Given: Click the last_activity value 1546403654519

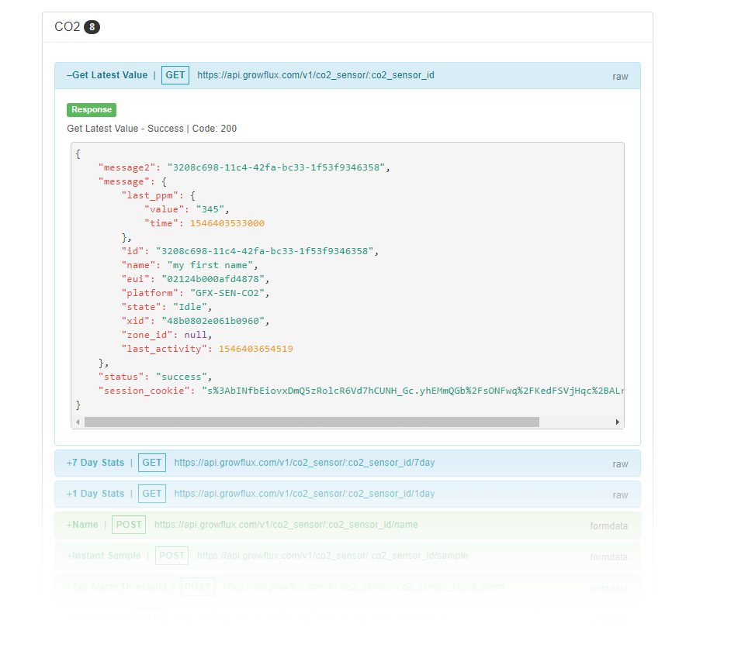Looking at the screenshot, I should tap(256, 350).
